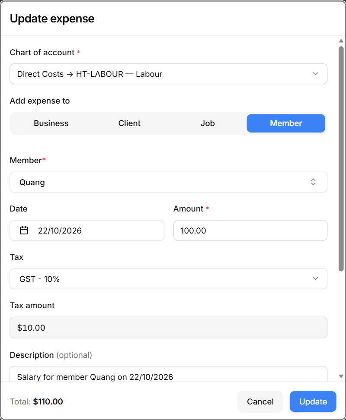Click the Tax amount label
Image resolution: width=346 pixels, height=420 pixels.
pos(32,305)
